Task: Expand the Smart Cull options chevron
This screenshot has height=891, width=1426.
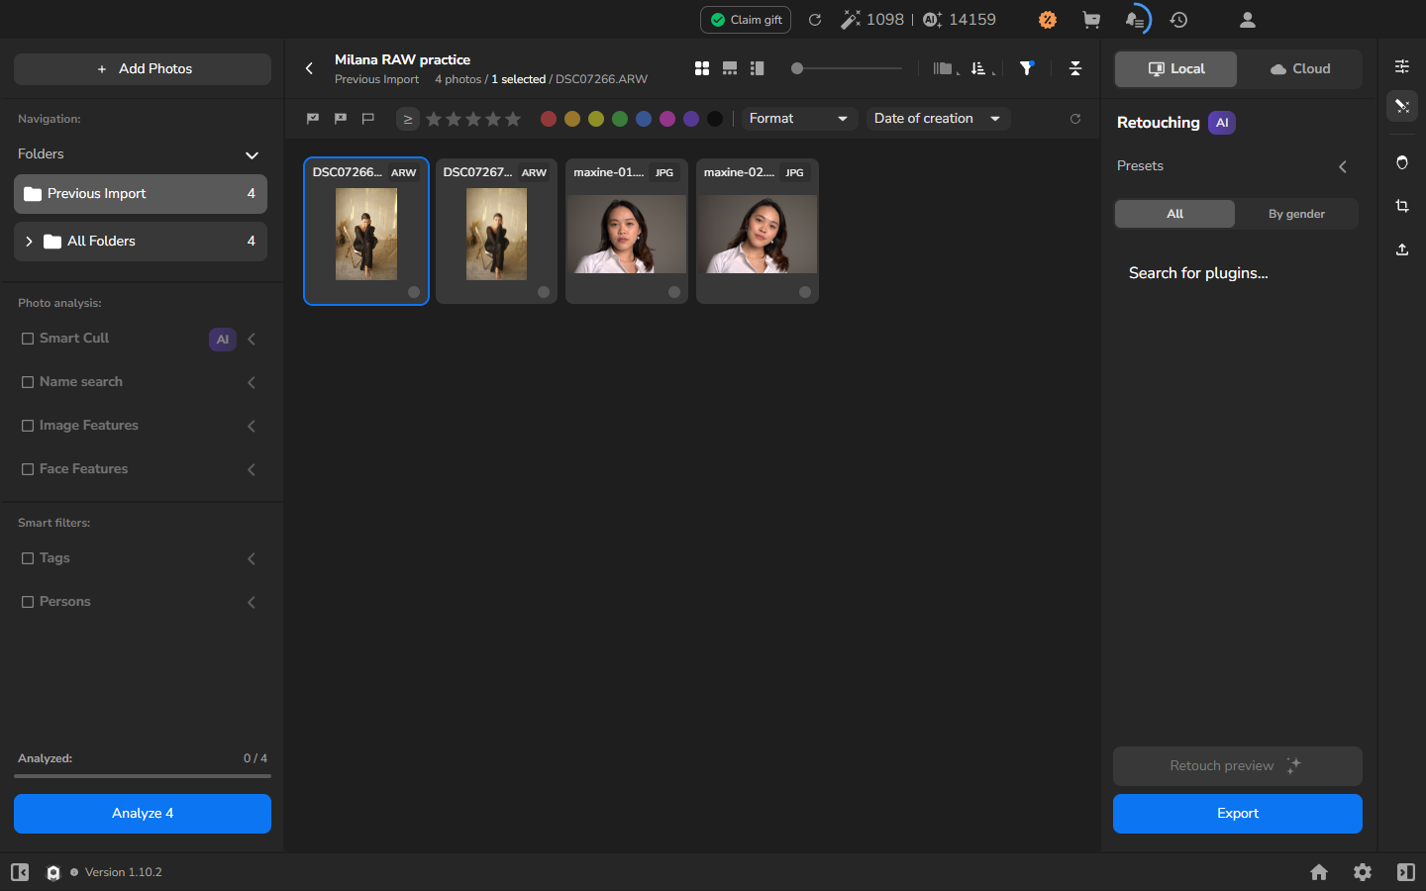Action: pos(252,339)
